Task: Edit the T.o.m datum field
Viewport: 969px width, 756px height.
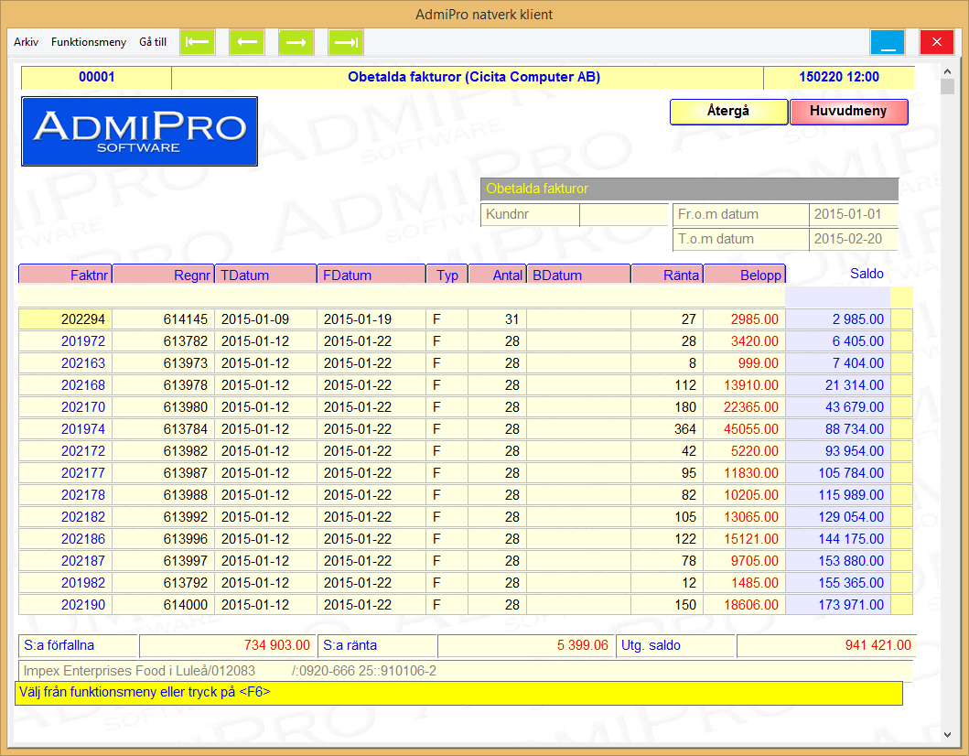Action: click(x=853, y=240)
